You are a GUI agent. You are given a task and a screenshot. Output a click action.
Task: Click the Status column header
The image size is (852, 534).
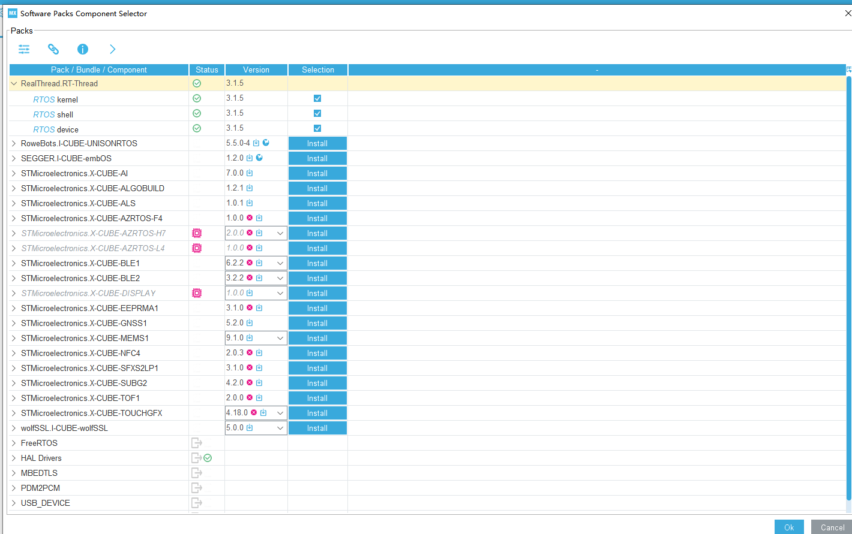pyautogui.click(x=207, y=70)
